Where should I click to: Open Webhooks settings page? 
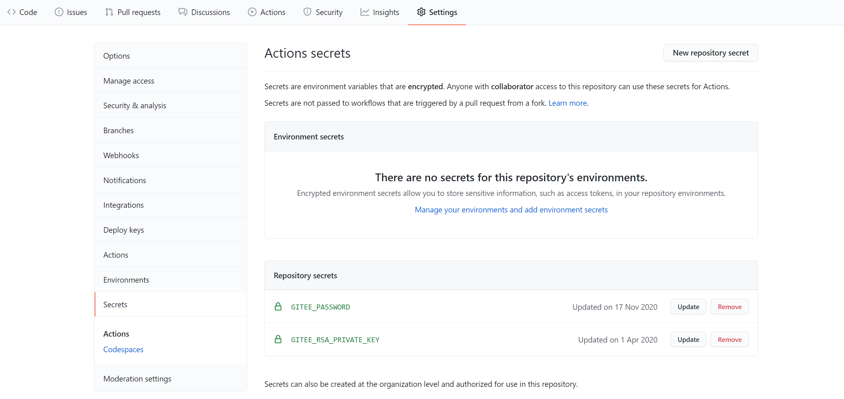tap(121, 155)
